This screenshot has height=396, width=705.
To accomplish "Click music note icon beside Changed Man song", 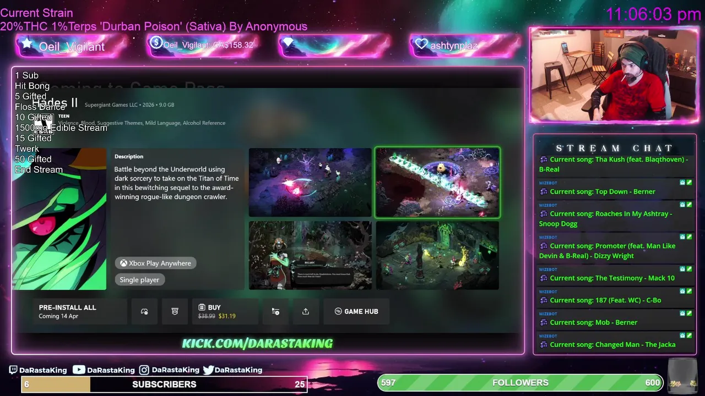I will 544,345.
